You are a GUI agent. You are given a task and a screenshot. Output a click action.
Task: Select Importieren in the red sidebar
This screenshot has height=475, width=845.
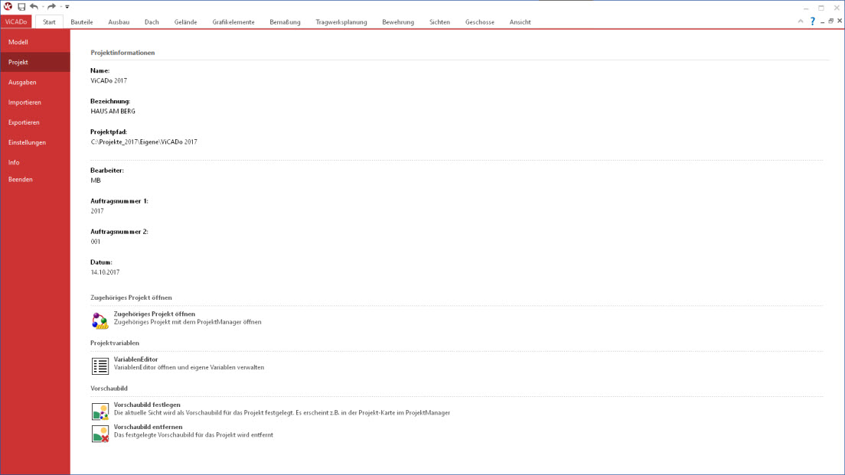[x=35, y=102]
